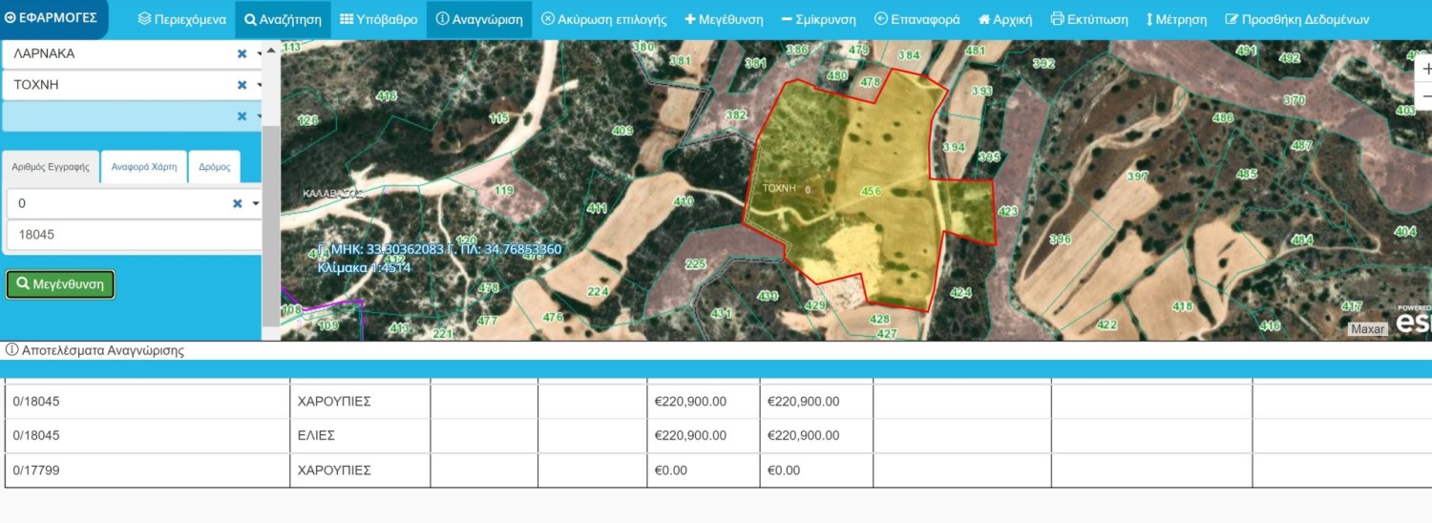
Task: Click parcel 397 on the map
Action: (1137, 177)
